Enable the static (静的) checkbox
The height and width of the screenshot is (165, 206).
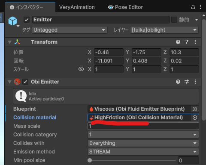coord(174,20)
